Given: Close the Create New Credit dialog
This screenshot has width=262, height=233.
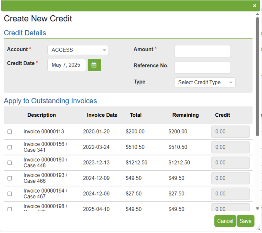Looking at the screenshot, I should pos(254,6).
